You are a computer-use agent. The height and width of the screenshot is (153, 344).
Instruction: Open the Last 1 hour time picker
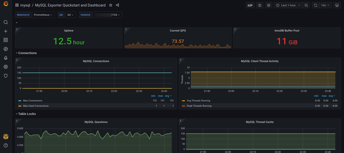coord(288,5)
